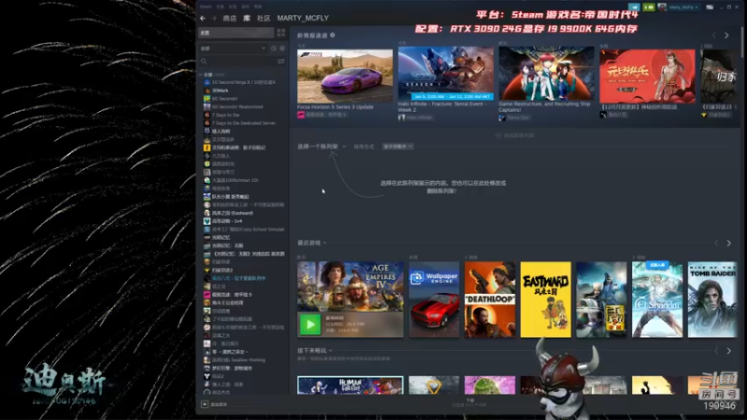Open the shelf sort order dropdown
This screenshot has width=747, height=420.
[x=398, y=147]
